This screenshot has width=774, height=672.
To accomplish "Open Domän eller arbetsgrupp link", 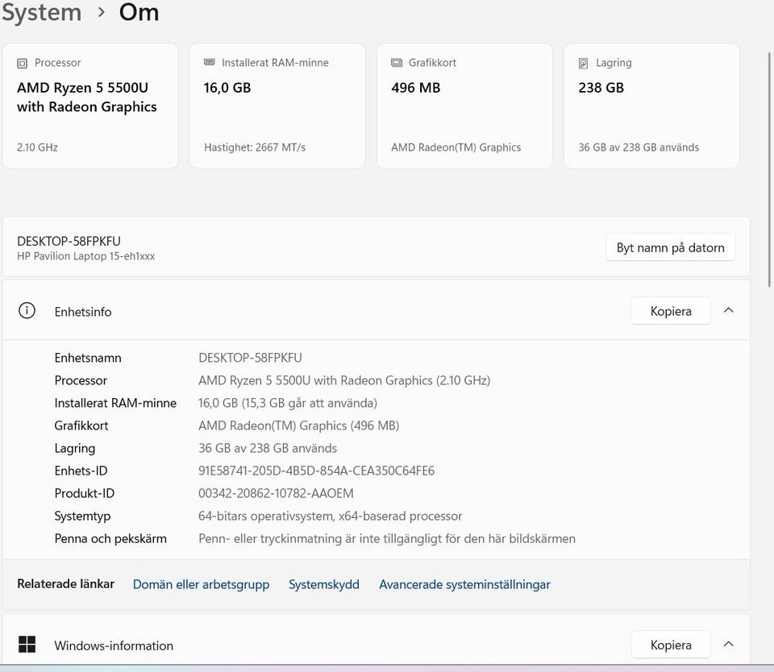I will click(201, 584).
